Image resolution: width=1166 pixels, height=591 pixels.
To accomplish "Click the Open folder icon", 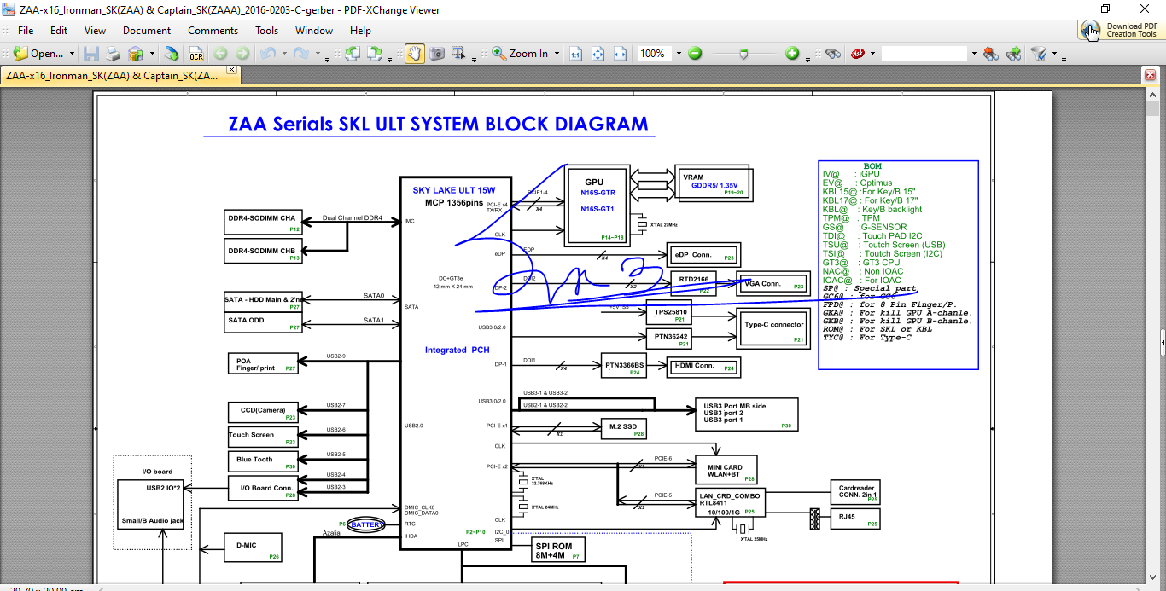I will [20, 53].
